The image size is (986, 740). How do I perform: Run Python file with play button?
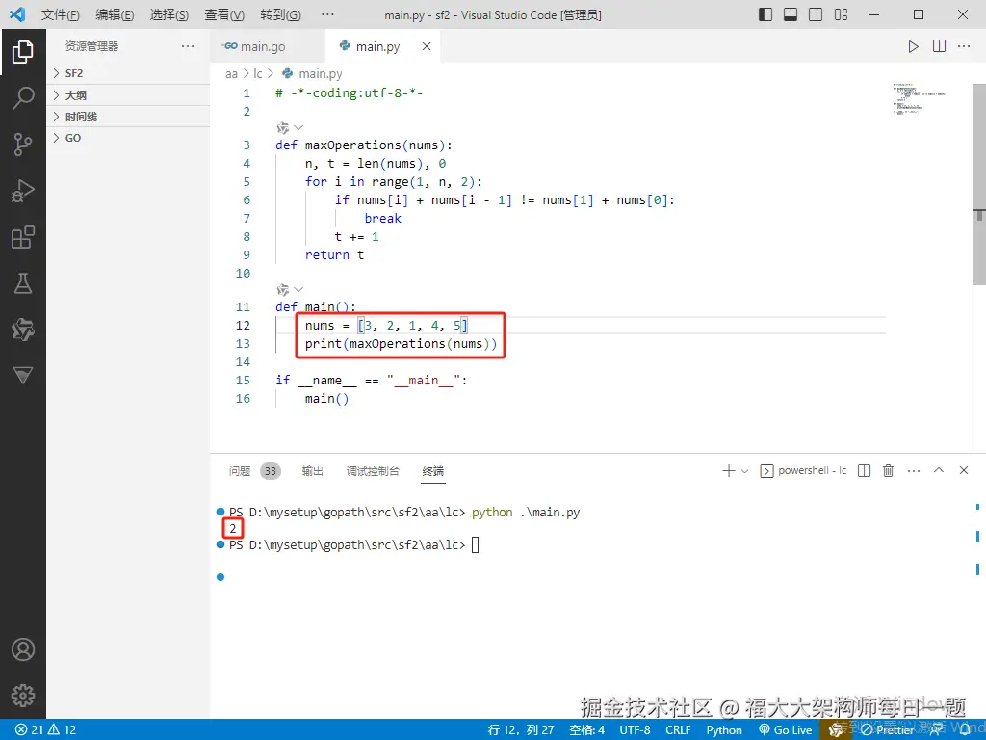[913, 46]
